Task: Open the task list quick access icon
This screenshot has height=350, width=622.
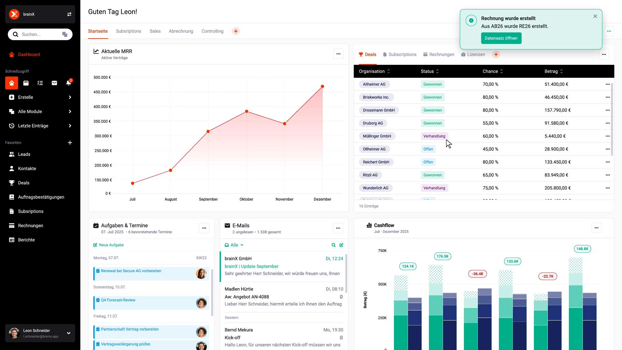Action: coord(40,83)
